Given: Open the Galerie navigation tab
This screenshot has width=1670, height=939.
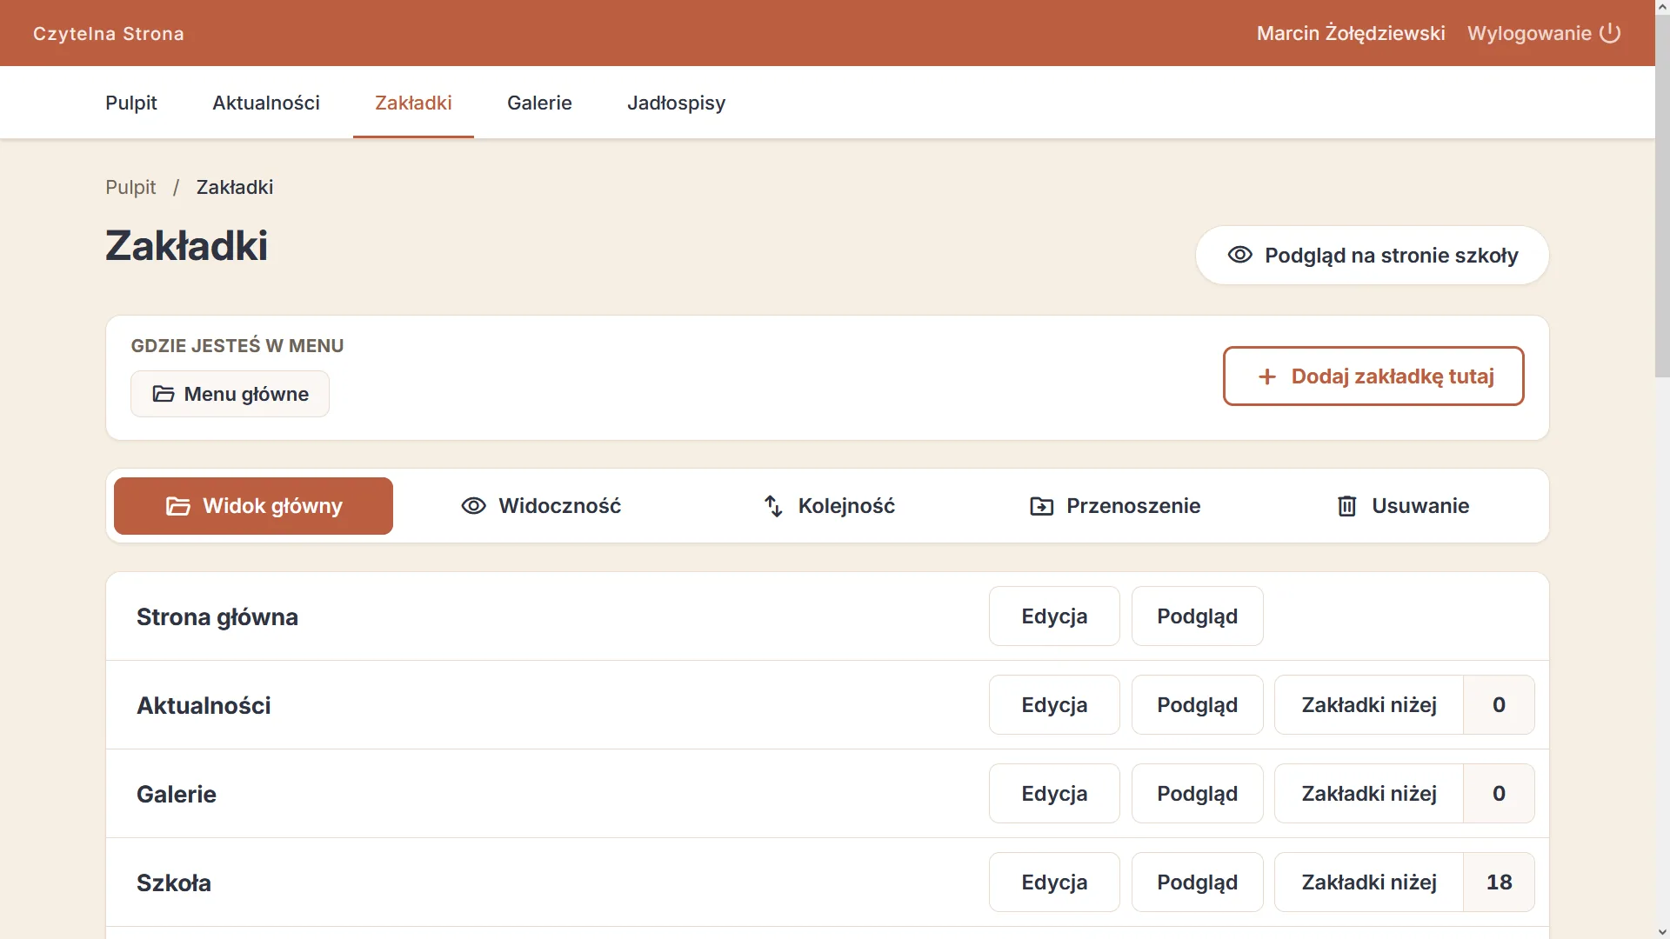Looking at the screenshot, I should coord(539,103).
